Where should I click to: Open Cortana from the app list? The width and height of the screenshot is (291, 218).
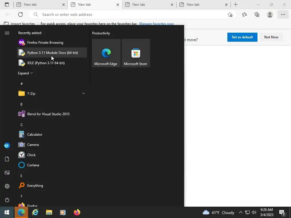(52, 165)
